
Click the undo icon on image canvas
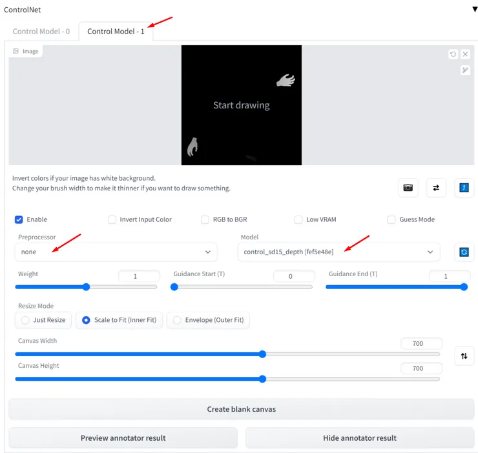[453, 54]
